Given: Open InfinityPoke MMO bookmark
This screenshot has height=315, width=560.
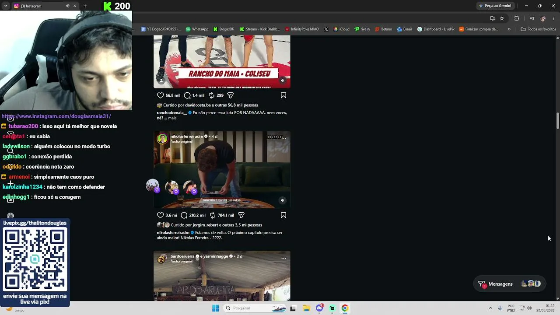Looking at the screenshot, I should 302,29.
